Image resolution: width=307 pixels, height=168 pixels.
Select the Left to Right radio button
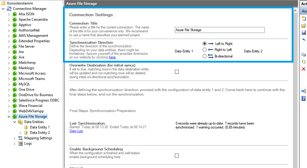(x=204, y=44)
